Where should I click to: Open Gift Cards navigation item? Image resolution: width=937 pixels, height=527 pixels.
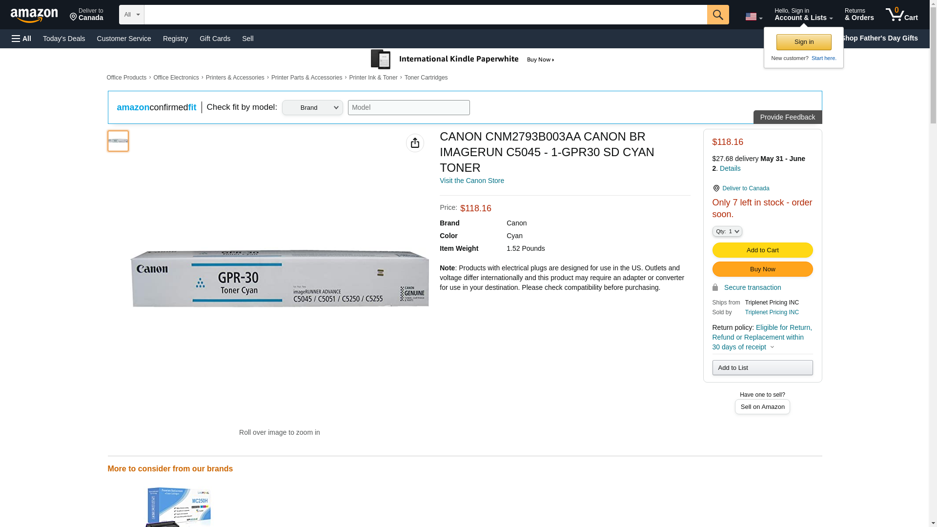(x=215, y=39)
